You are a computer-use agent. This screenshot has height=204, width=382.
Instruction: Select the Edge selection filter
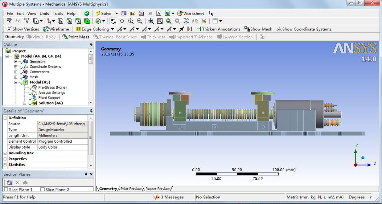[x=69, y=21]
